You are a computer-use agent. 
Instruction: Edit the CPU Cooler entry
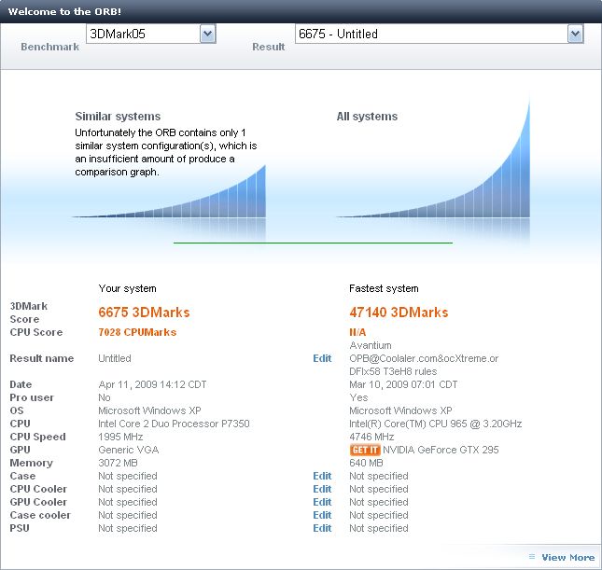[322, 489]
